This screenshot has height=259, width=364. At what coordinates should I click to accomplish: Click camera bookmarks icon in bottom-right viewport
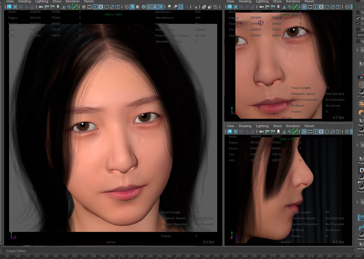click(278, 132)
